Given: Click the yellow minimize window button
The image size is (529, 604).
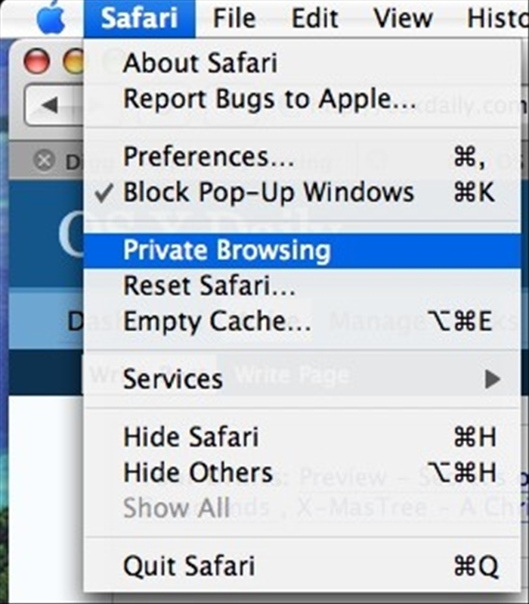Looking at the screenshot, I should (73, 61).
